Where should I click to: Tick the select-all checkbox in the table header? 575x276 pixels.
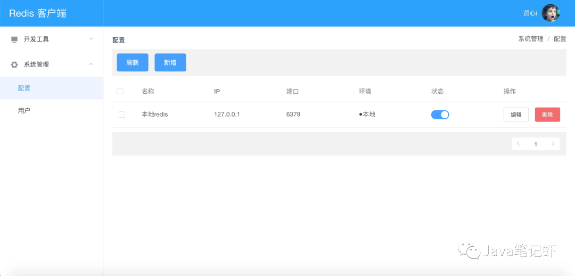click(x=120, y=92)
